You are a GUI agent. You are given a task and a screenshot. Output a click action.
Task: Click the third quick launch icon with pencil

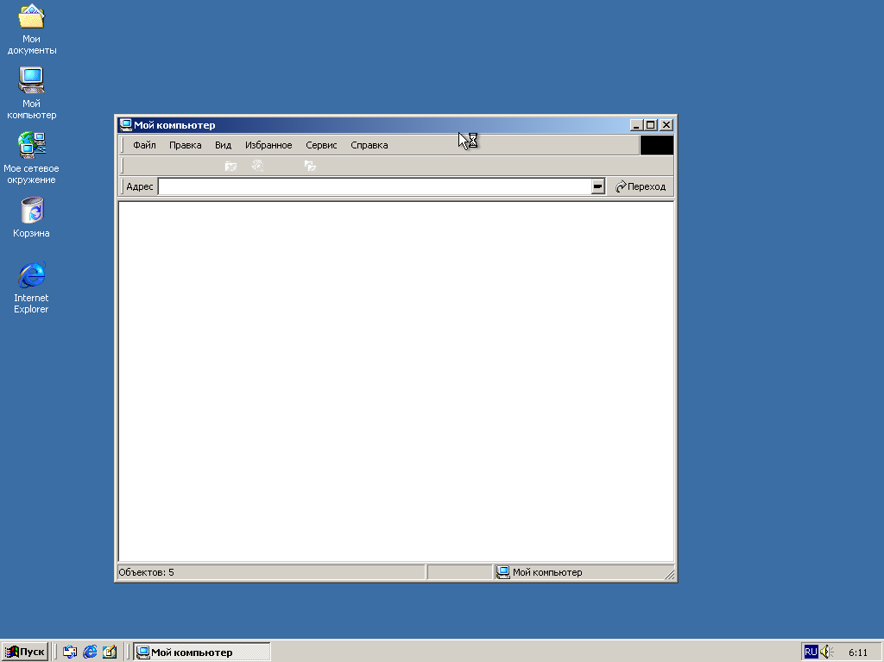[x=110, y=653]
